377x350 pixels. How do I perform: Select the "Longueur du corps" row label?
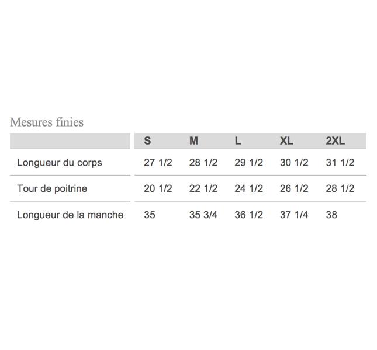click(60, 163)
